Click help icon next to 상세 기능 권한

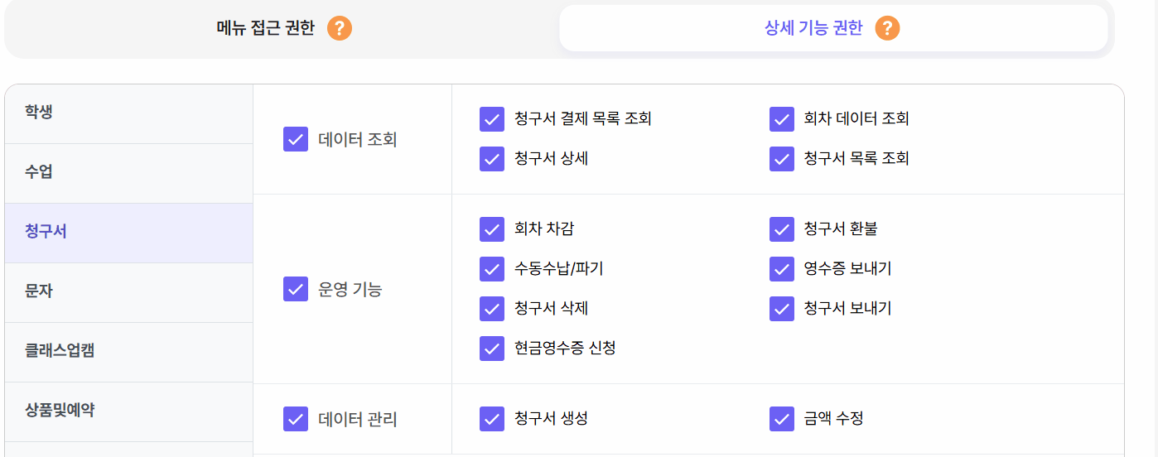click(887, 28)
